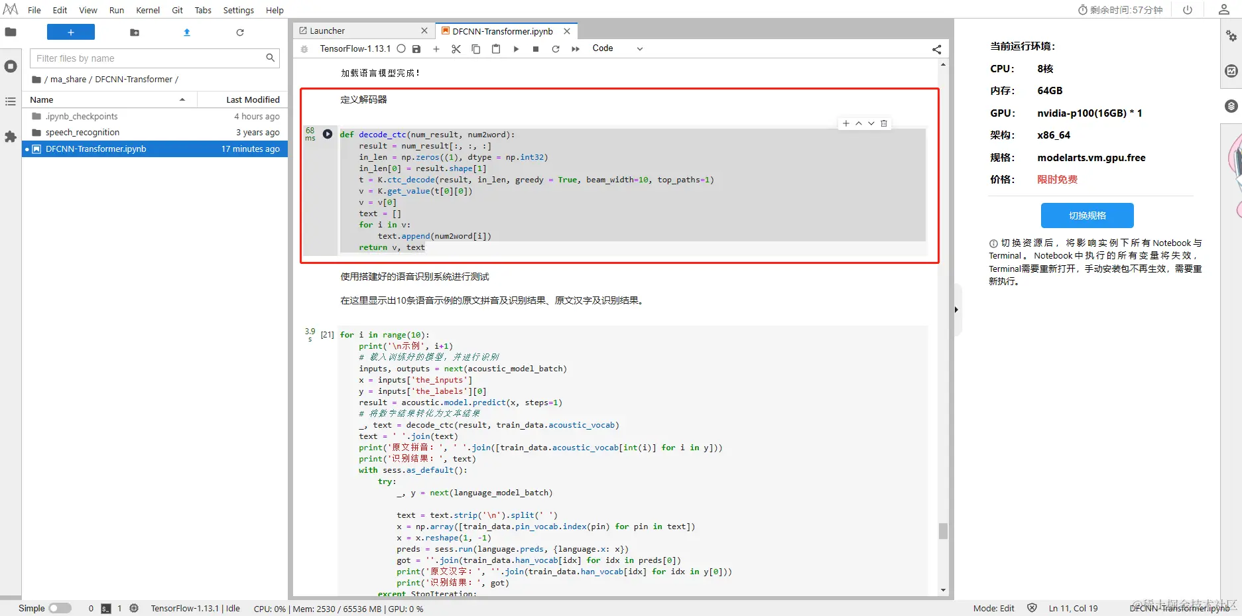Close the Launcher tab
1242x616 pixels.
[x=424, y=31]
